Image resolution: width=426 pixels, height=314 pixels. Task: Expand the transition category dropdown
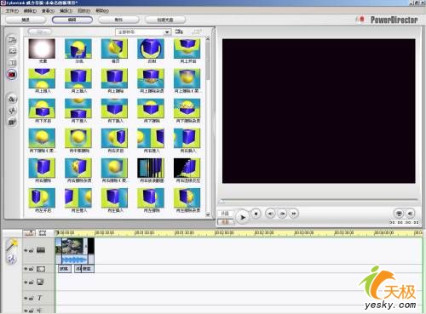tap(143, 32)
